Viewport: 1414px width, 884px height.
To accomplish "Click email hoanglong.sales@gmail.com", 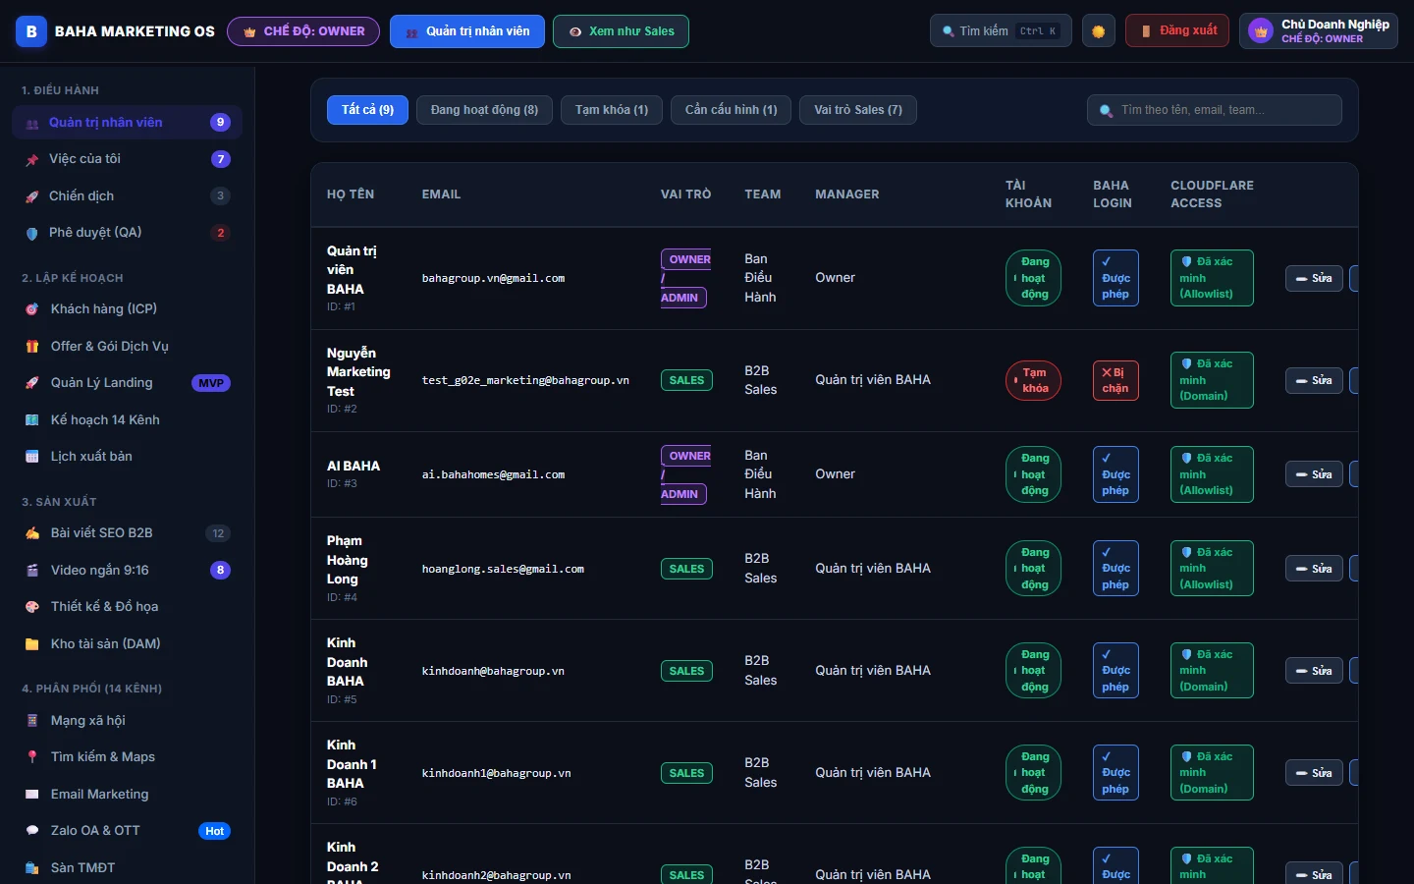I will pos(503,569).
